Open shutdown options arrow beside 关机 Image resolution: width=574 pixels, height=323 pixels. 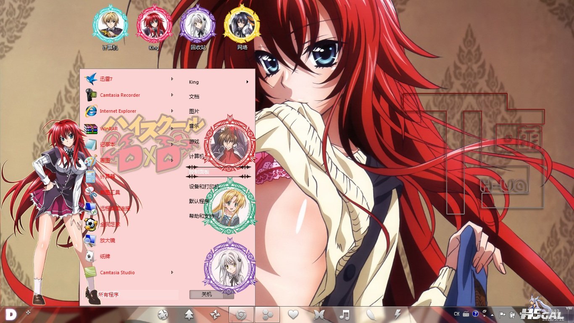[x=229, y=294]
